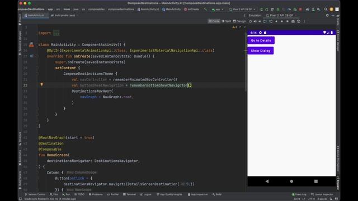Open the app run configuration dropdown
The height and width of the screenshot is (201, 358).
coord(218,9)
